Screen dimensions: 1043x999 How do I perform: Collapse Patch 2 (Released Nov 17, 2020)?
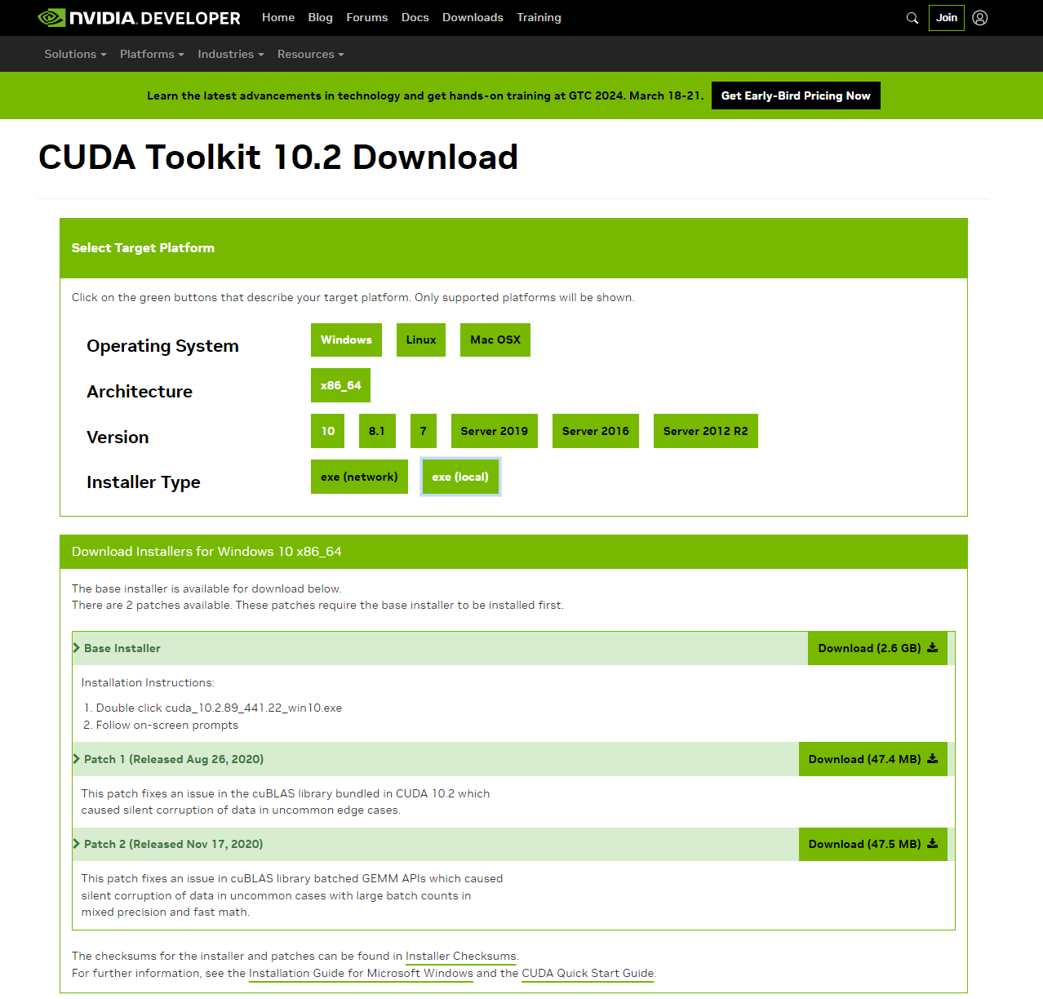[x=168, y=844]
